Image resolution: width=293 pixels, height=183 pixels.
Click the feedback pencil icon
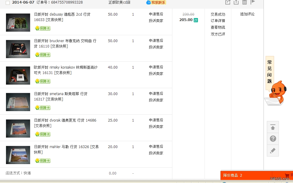(x=273, y=150)
